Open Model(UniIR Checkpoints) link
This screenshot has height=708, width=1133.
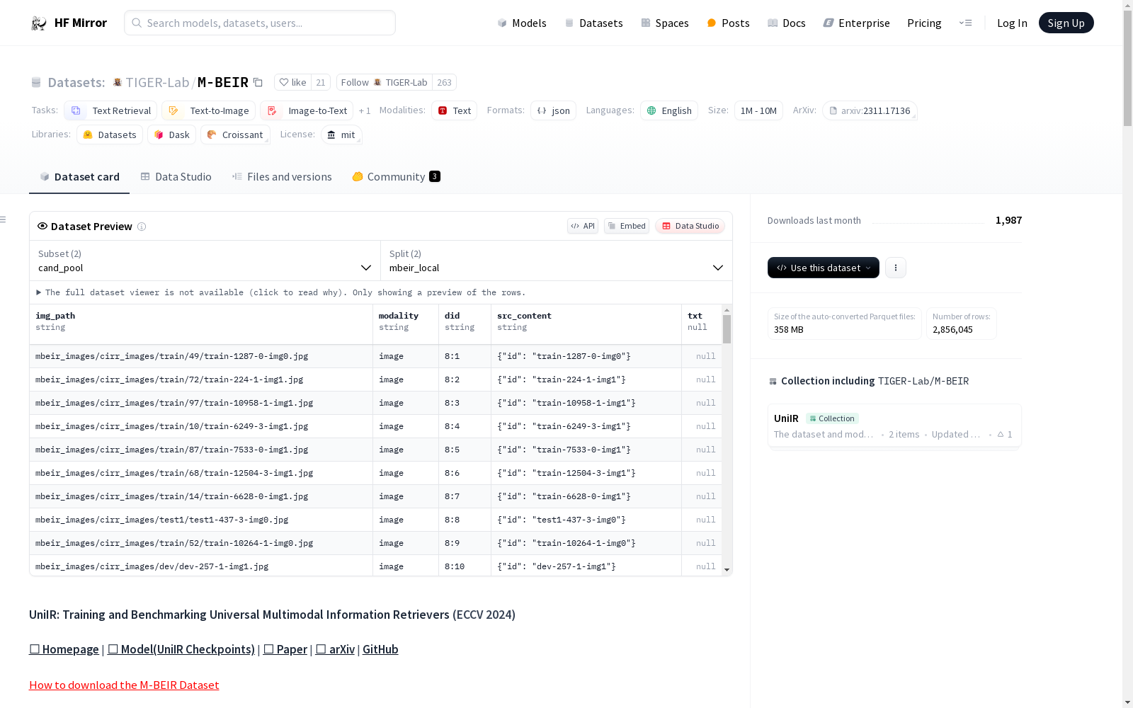point(181,649)
